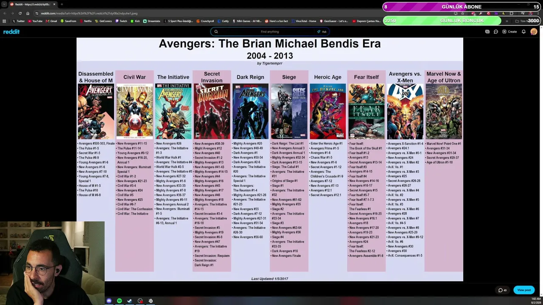The height and width of the screenshot is (305, 543).
Task: Click the 'Last Updated 1/5/2017' text
Action: (x=270, y=279)
